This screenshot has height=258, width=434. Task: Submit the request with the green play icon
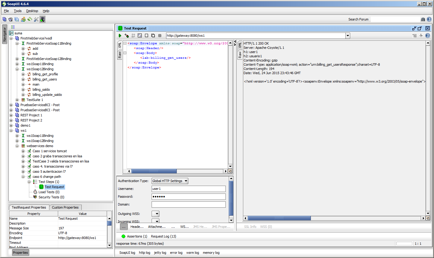click(x=120, y=35)
